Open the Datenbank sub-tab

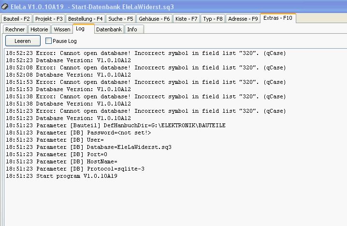[x=109, y=29]
